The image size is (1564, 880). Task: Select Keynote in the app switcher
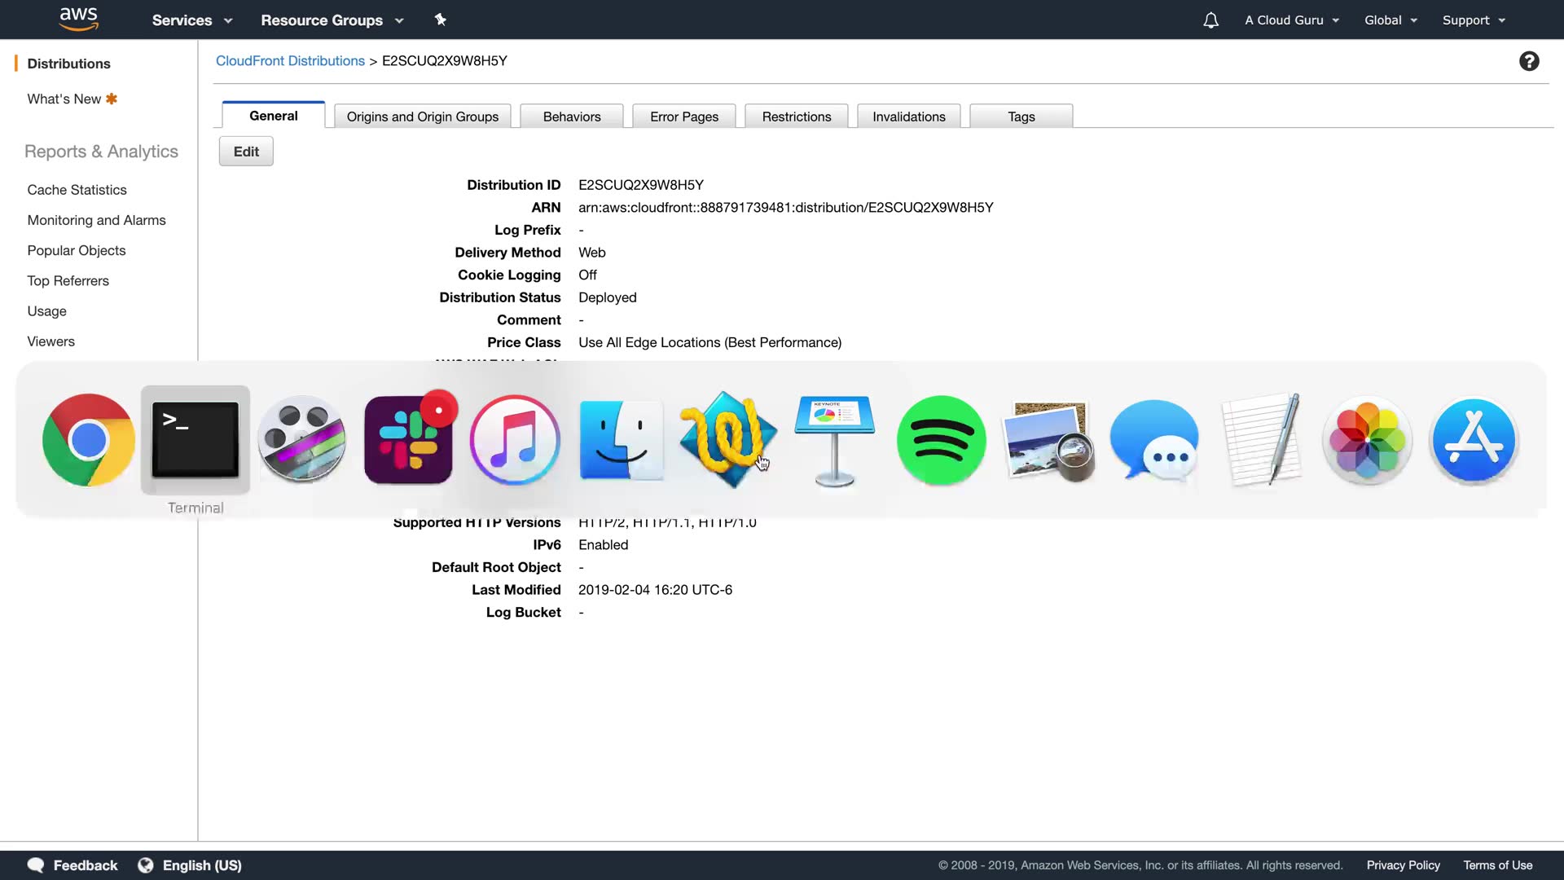coord(834,440)
